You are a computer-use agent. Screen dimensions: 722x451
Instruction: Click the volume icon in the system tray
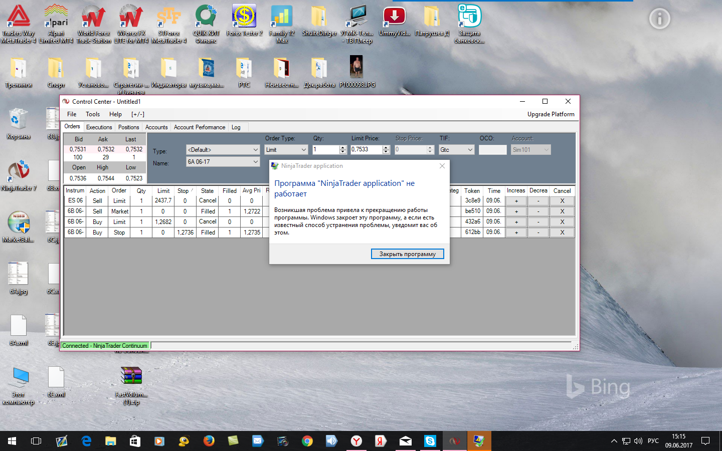pos(638,441)
